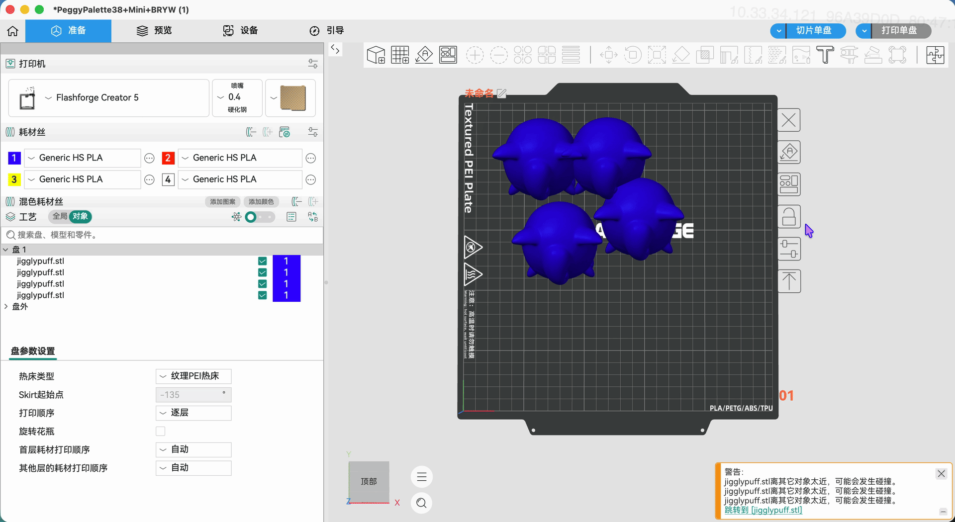Switch process scope to 全局
Screen dimensions: 955x522
click(x=60, y=216)
